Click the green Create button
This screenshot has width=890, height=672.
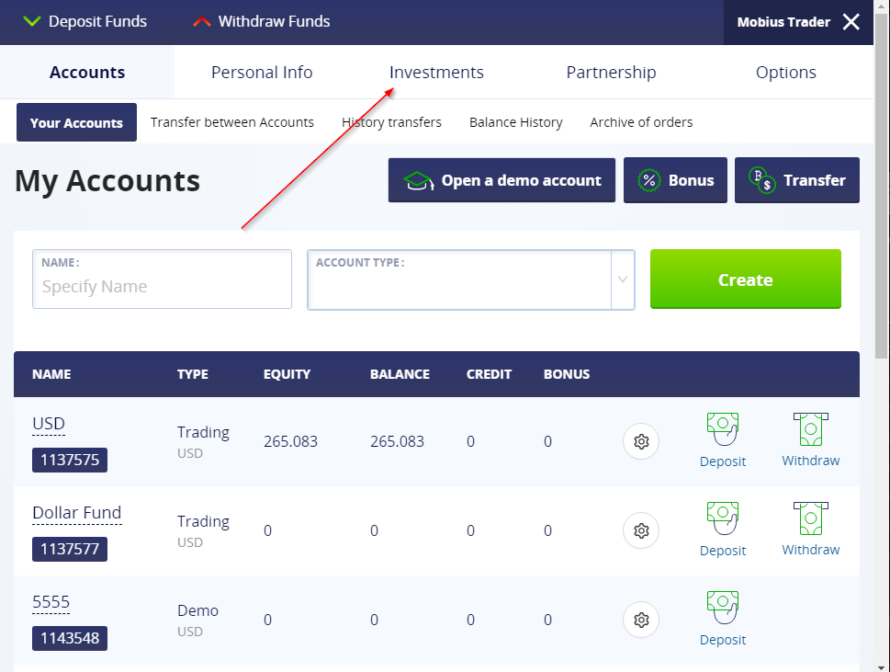(x=745, y=279)
